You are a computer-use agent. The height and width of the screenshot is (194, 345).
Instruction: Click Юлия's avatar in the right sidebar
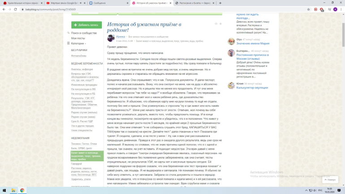(x=231, y=86)
